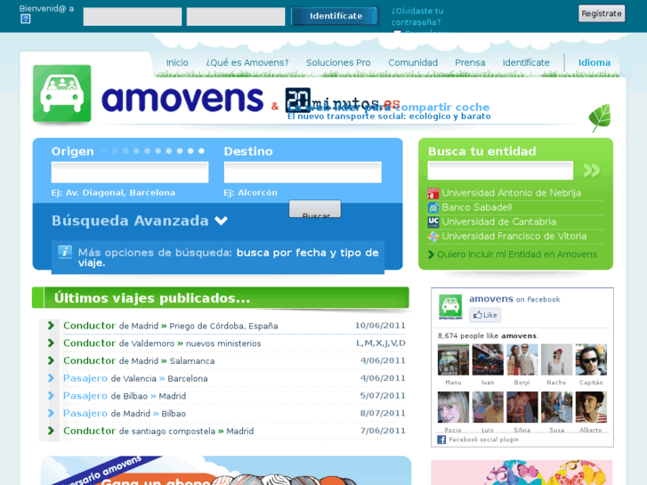
Task: Click the Banco Sabadell icon
Action: [433, 207]
